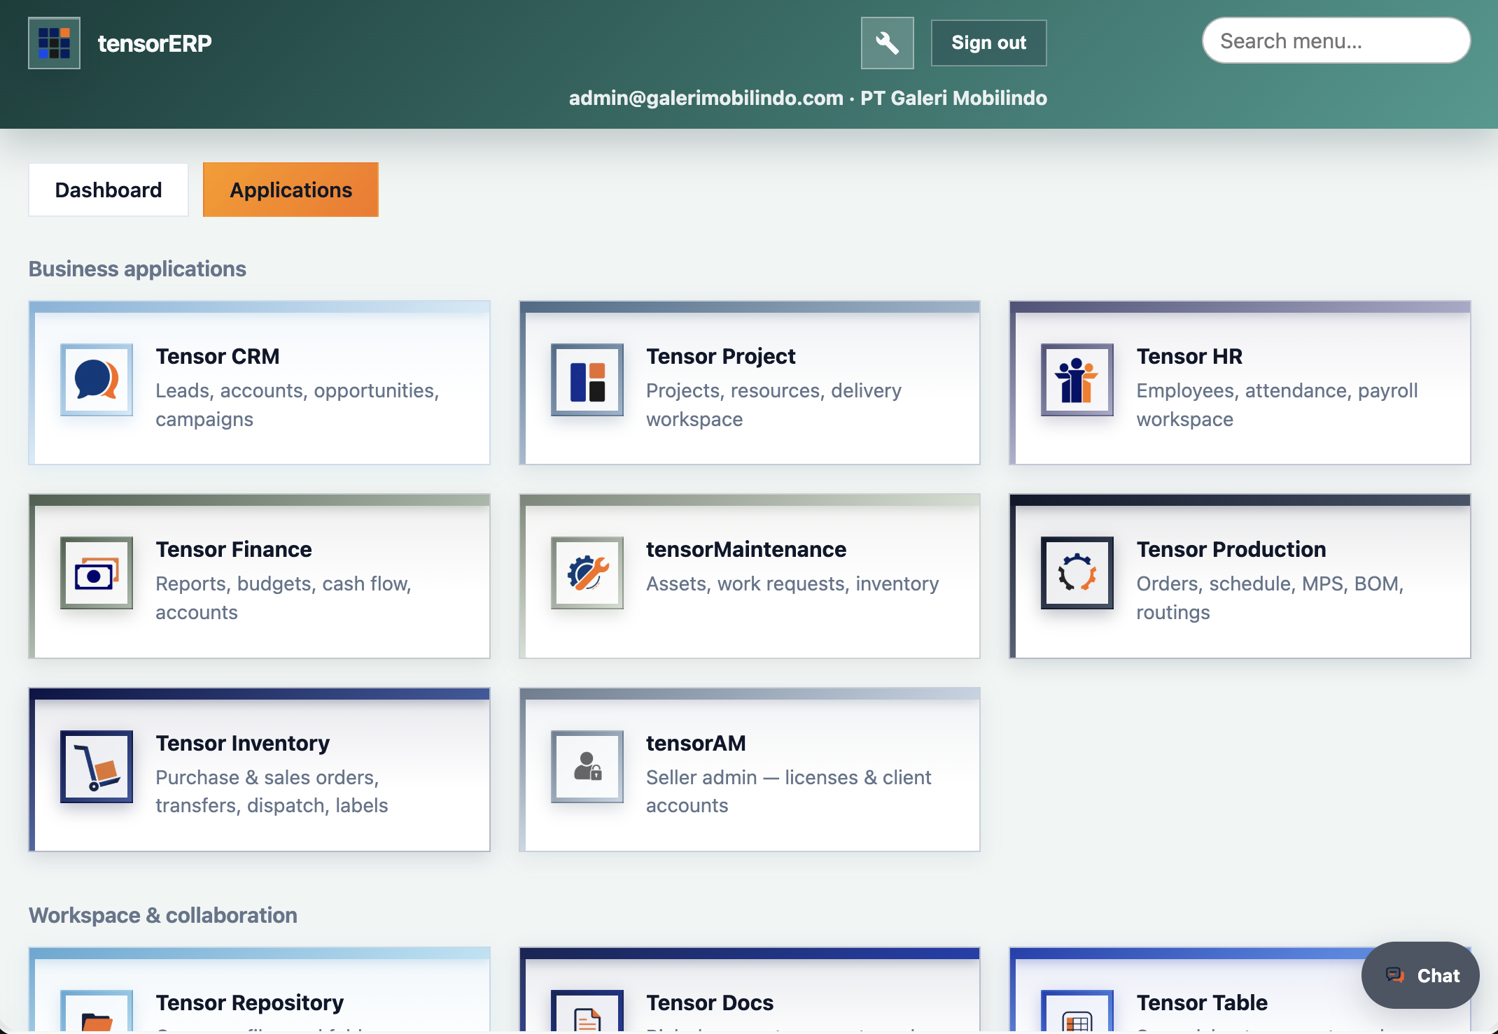Viewport: 1498px width, 1034px height.
Task: Click the 'Workspace & collaboration' section heading
Action: click(163, 915)
